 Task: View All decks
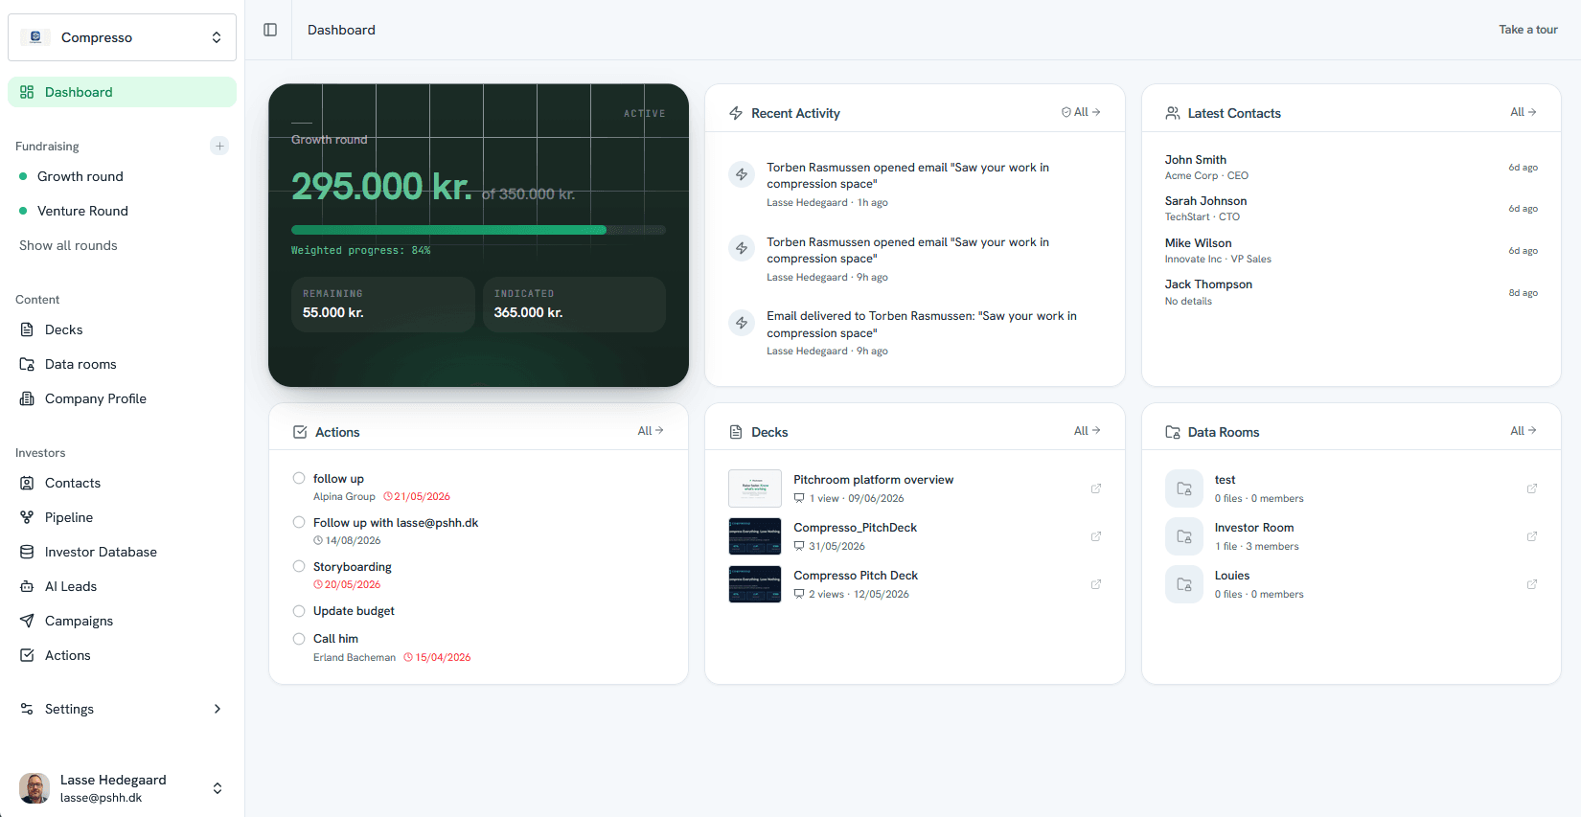pos(1087,431)
